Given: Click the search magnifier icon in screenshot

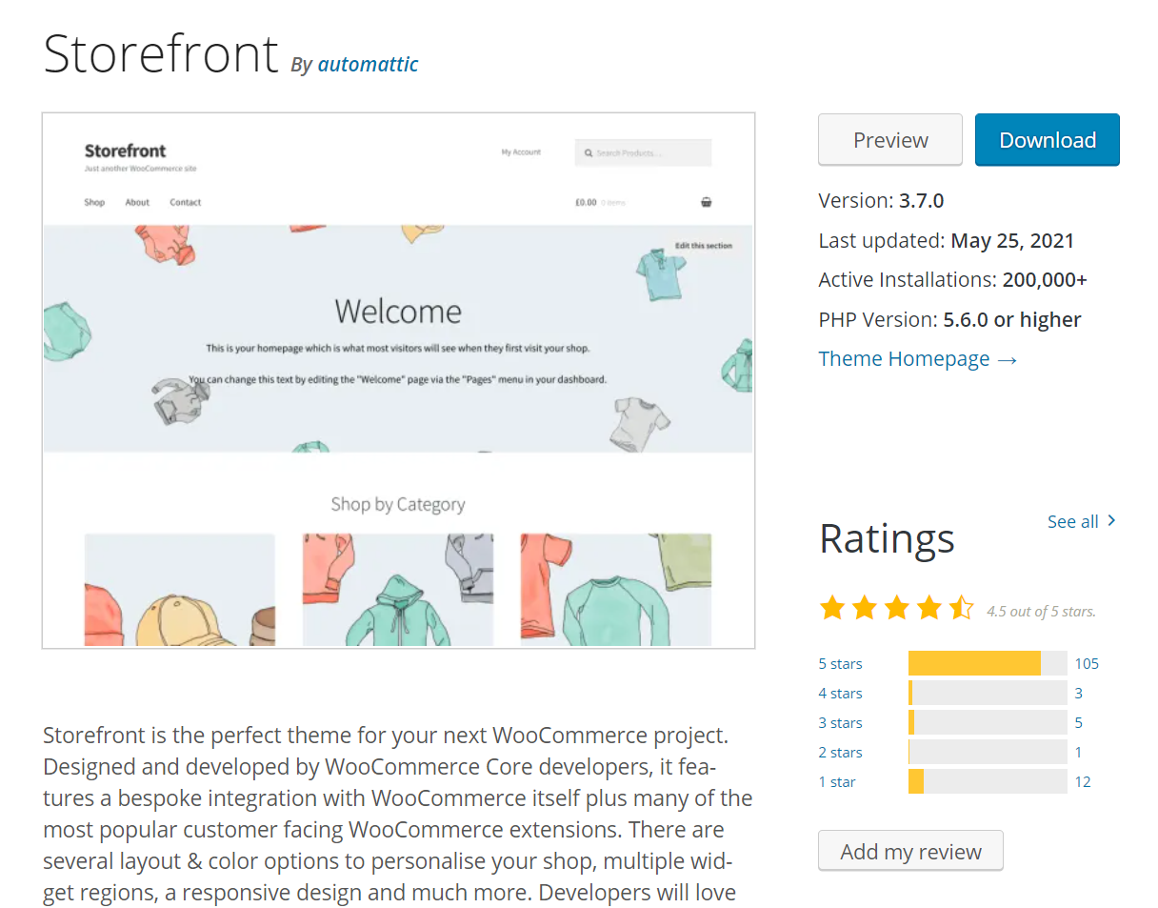Looking at the screenshot, I should 589,152.
